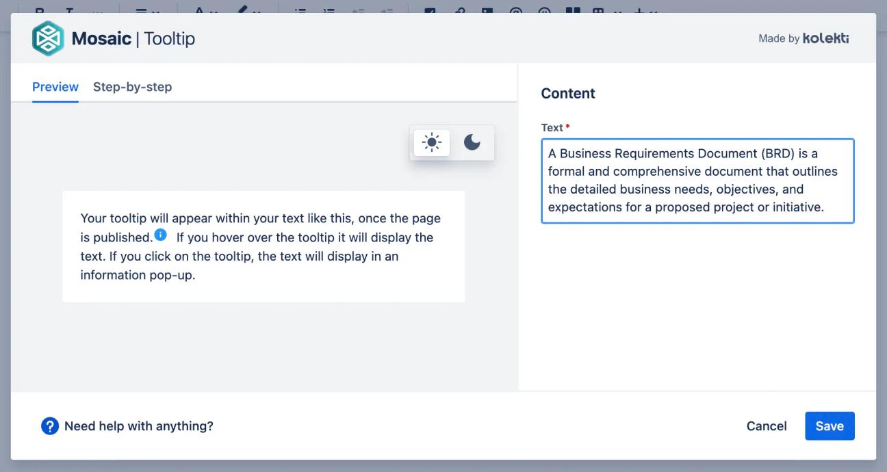Click the Mosaic hexagon logo icon
The width and height of the screenshot is (887, 472).
click(x=47, y=38)
